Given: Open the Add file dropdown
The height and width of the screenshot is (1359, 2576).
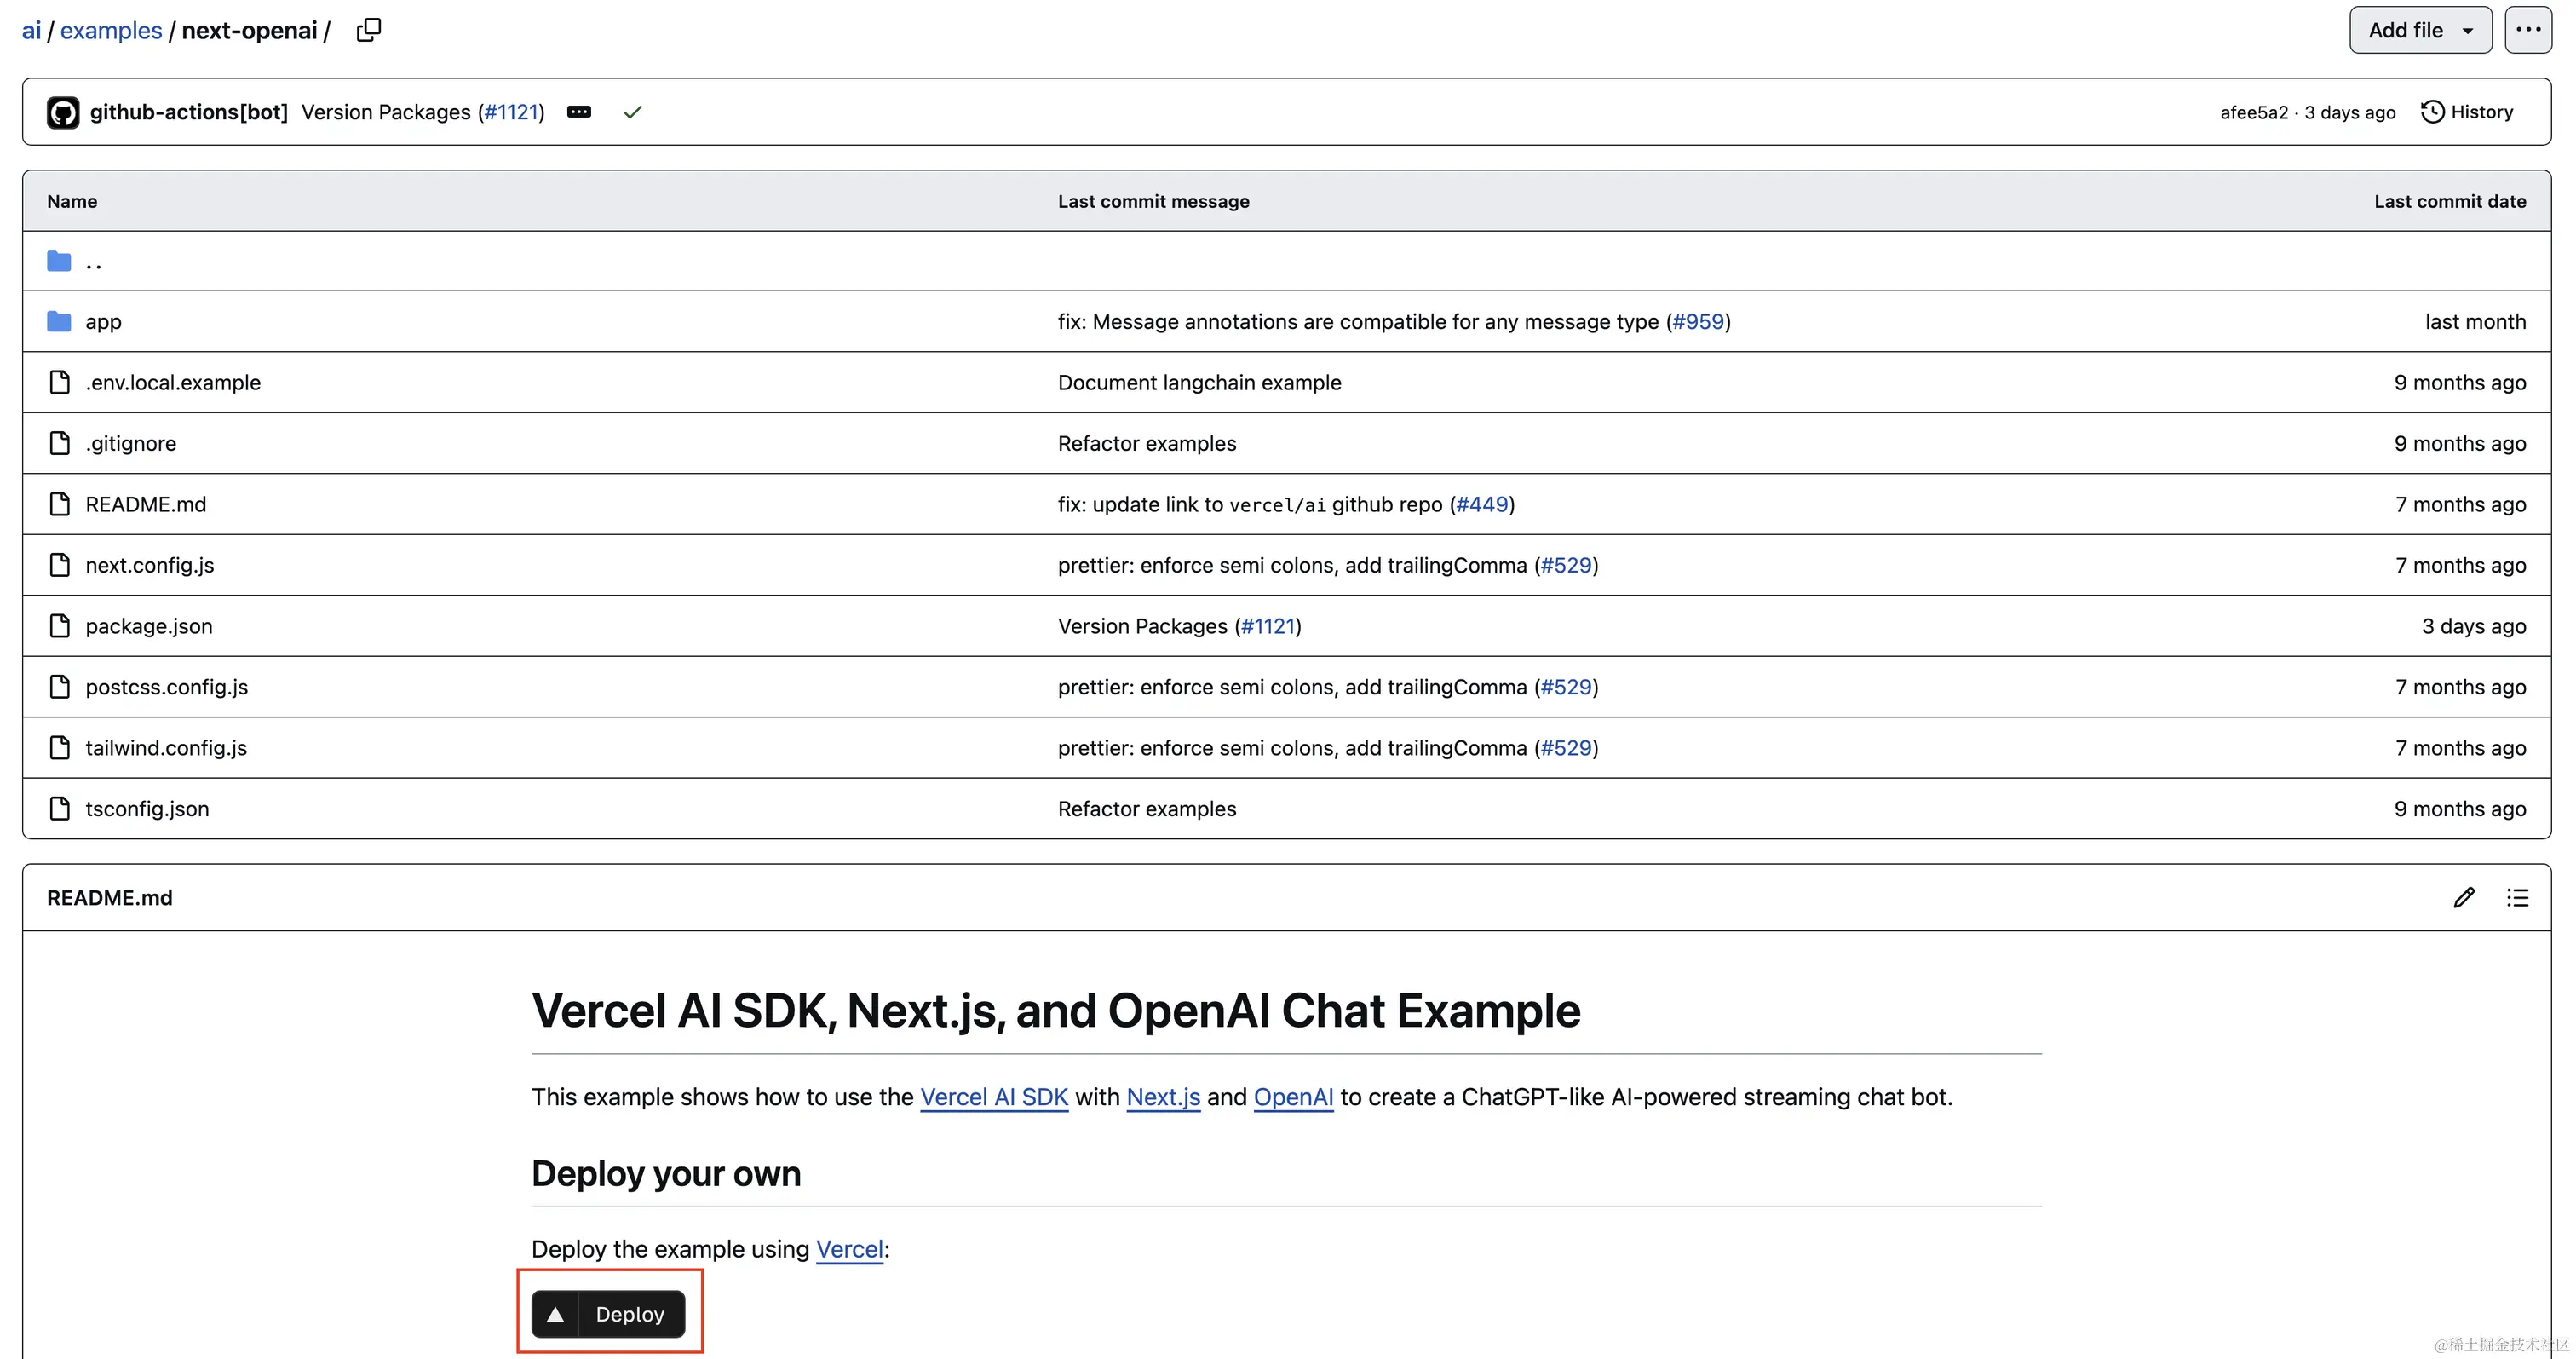Looking at the screenshot, I should click(2419, 30).
